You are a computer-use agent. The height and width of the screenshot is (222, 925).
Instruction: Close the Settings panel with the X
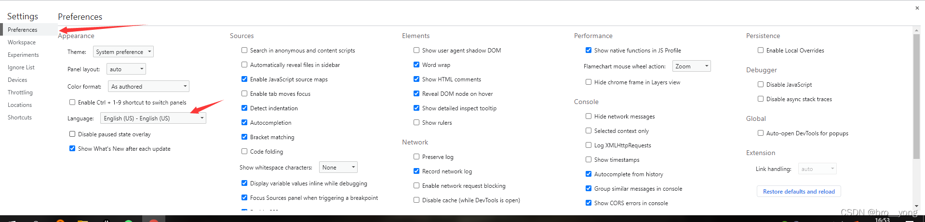pyautogui.click(x=917, y=8)
